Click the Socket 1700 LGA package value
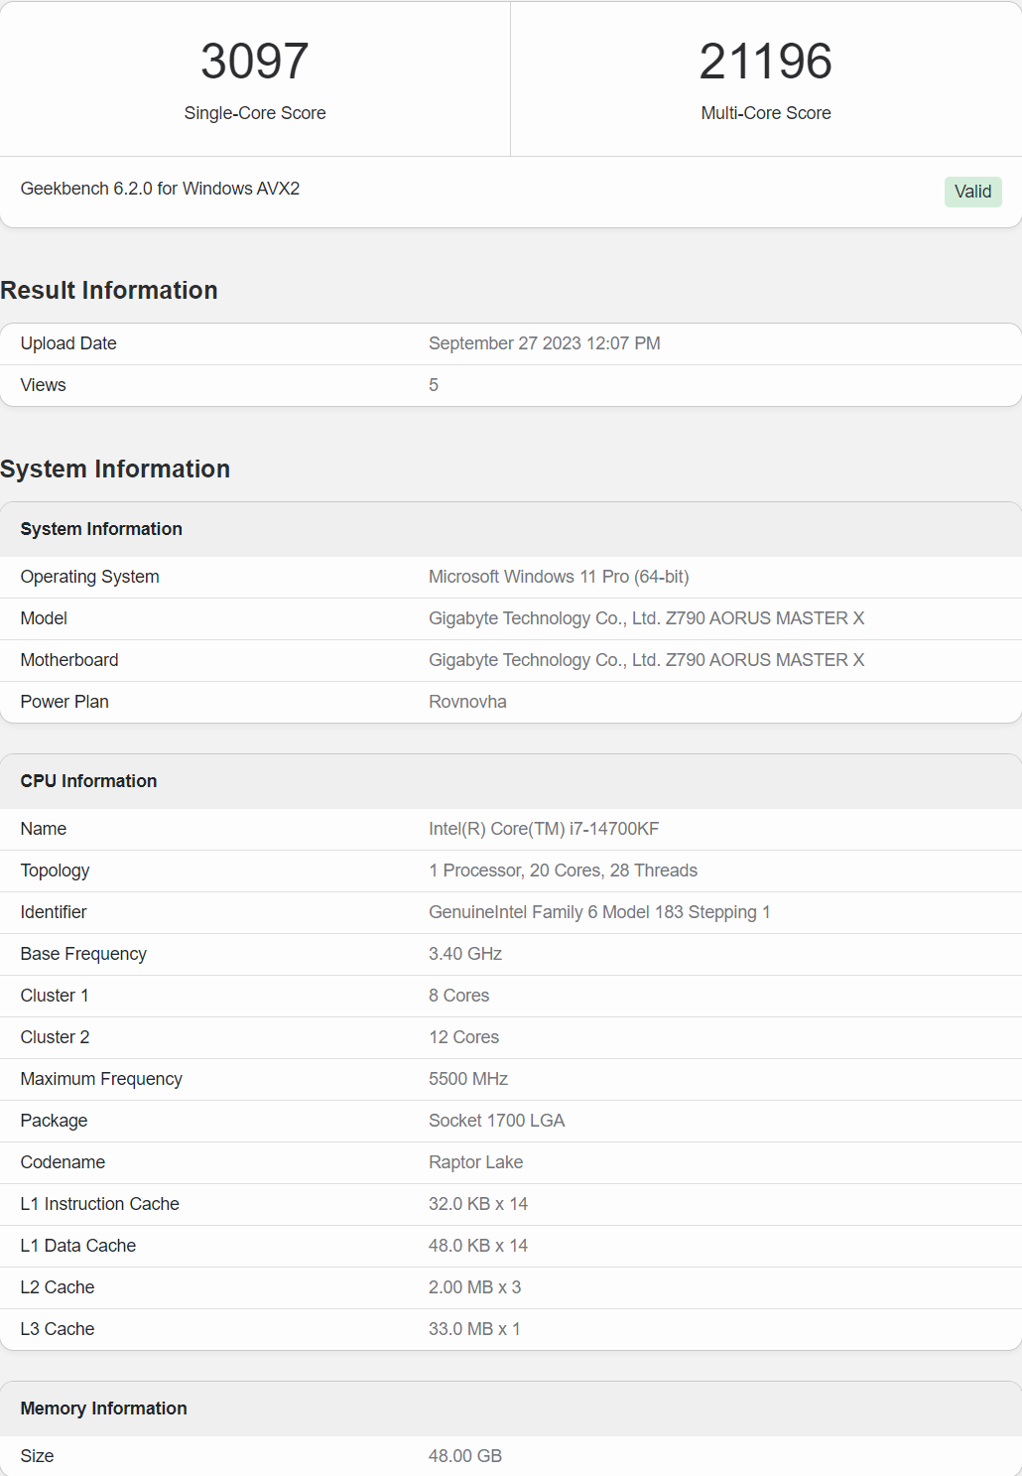 496,1121
